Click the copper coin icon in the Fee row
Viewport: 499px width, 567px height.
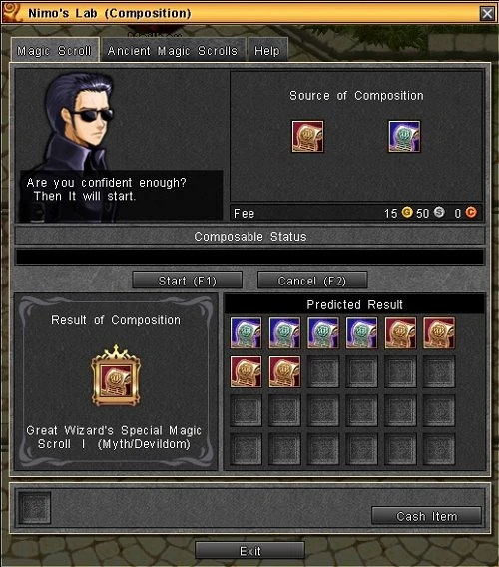coord(471,212)
